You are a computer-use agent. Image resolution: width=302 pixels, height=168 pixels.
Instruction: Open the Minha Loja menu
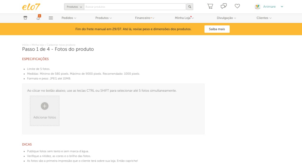coord(184,18)
